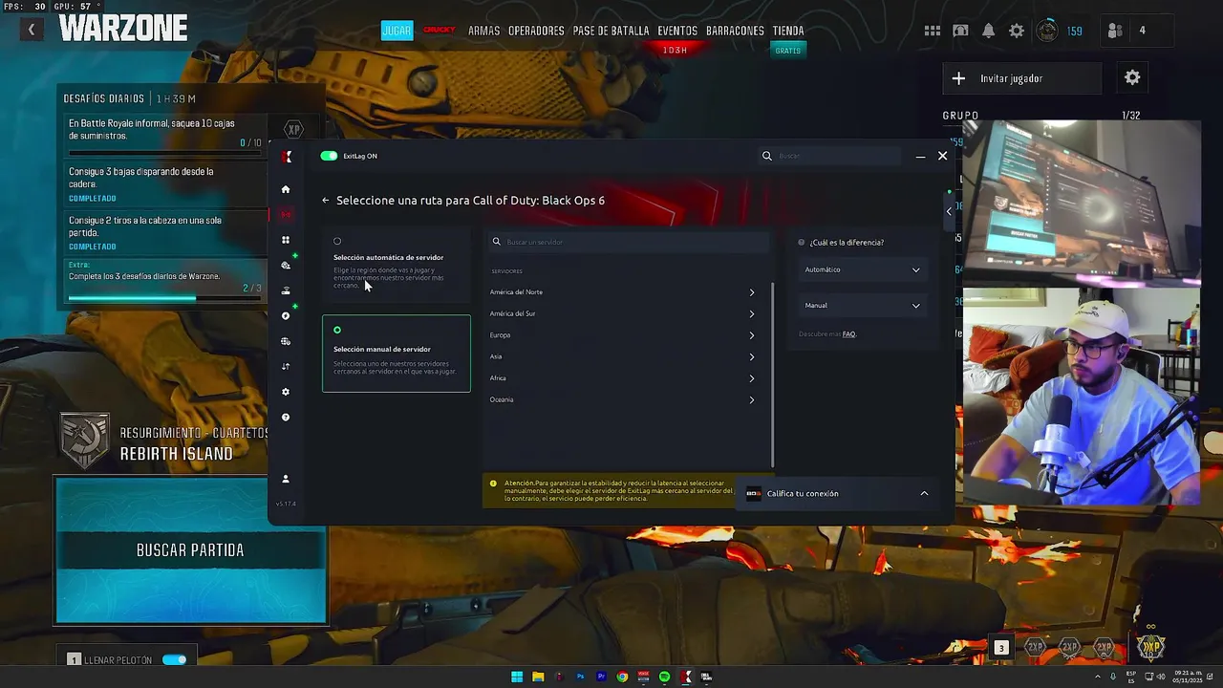Open the ARMAS tab
Viewport: 1223px width, 688px height.
pos(483,31)
